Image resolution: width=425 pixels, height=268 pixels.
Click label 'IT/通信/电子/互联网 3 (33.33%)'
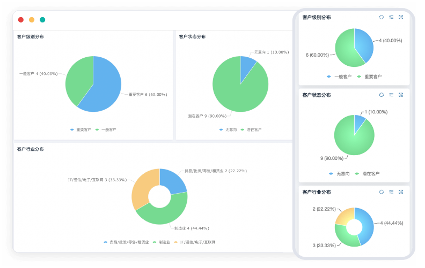(97, 180)
